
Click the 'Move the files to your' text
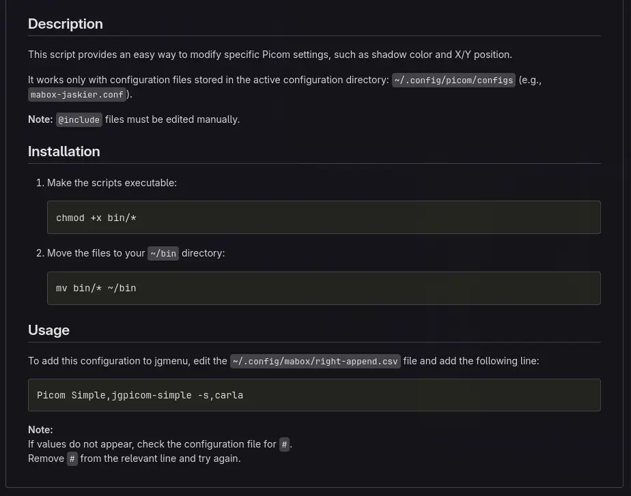click(96, 253)
